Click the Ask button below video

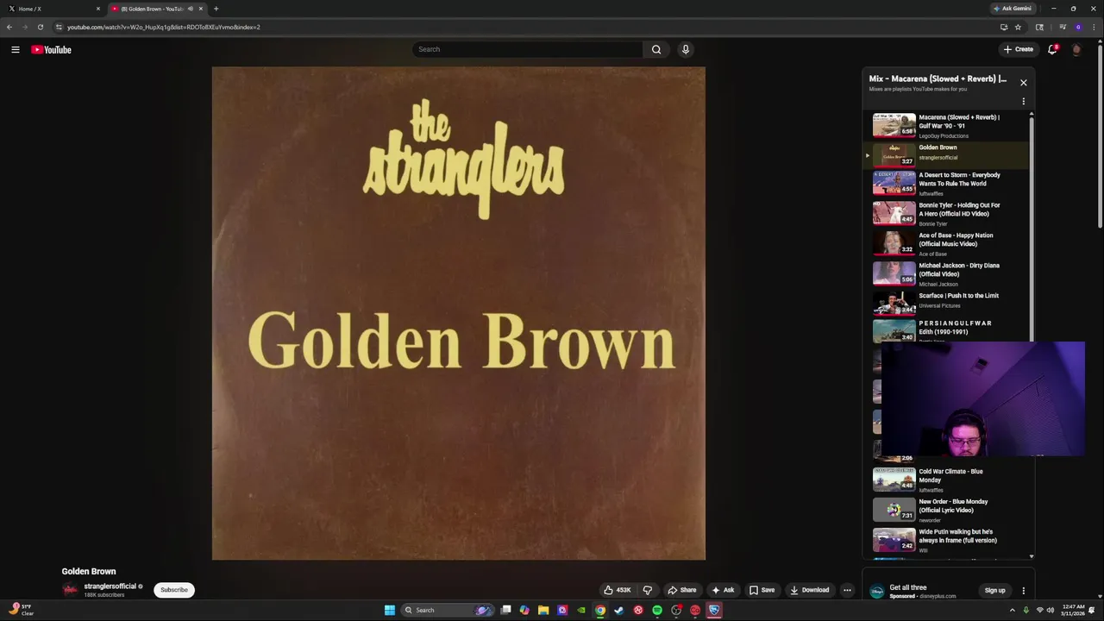tap(723, 590)
